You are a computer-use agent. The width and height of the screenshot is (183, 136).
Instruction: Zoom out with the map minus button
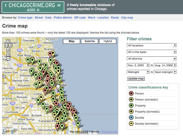tap(8, 58)
